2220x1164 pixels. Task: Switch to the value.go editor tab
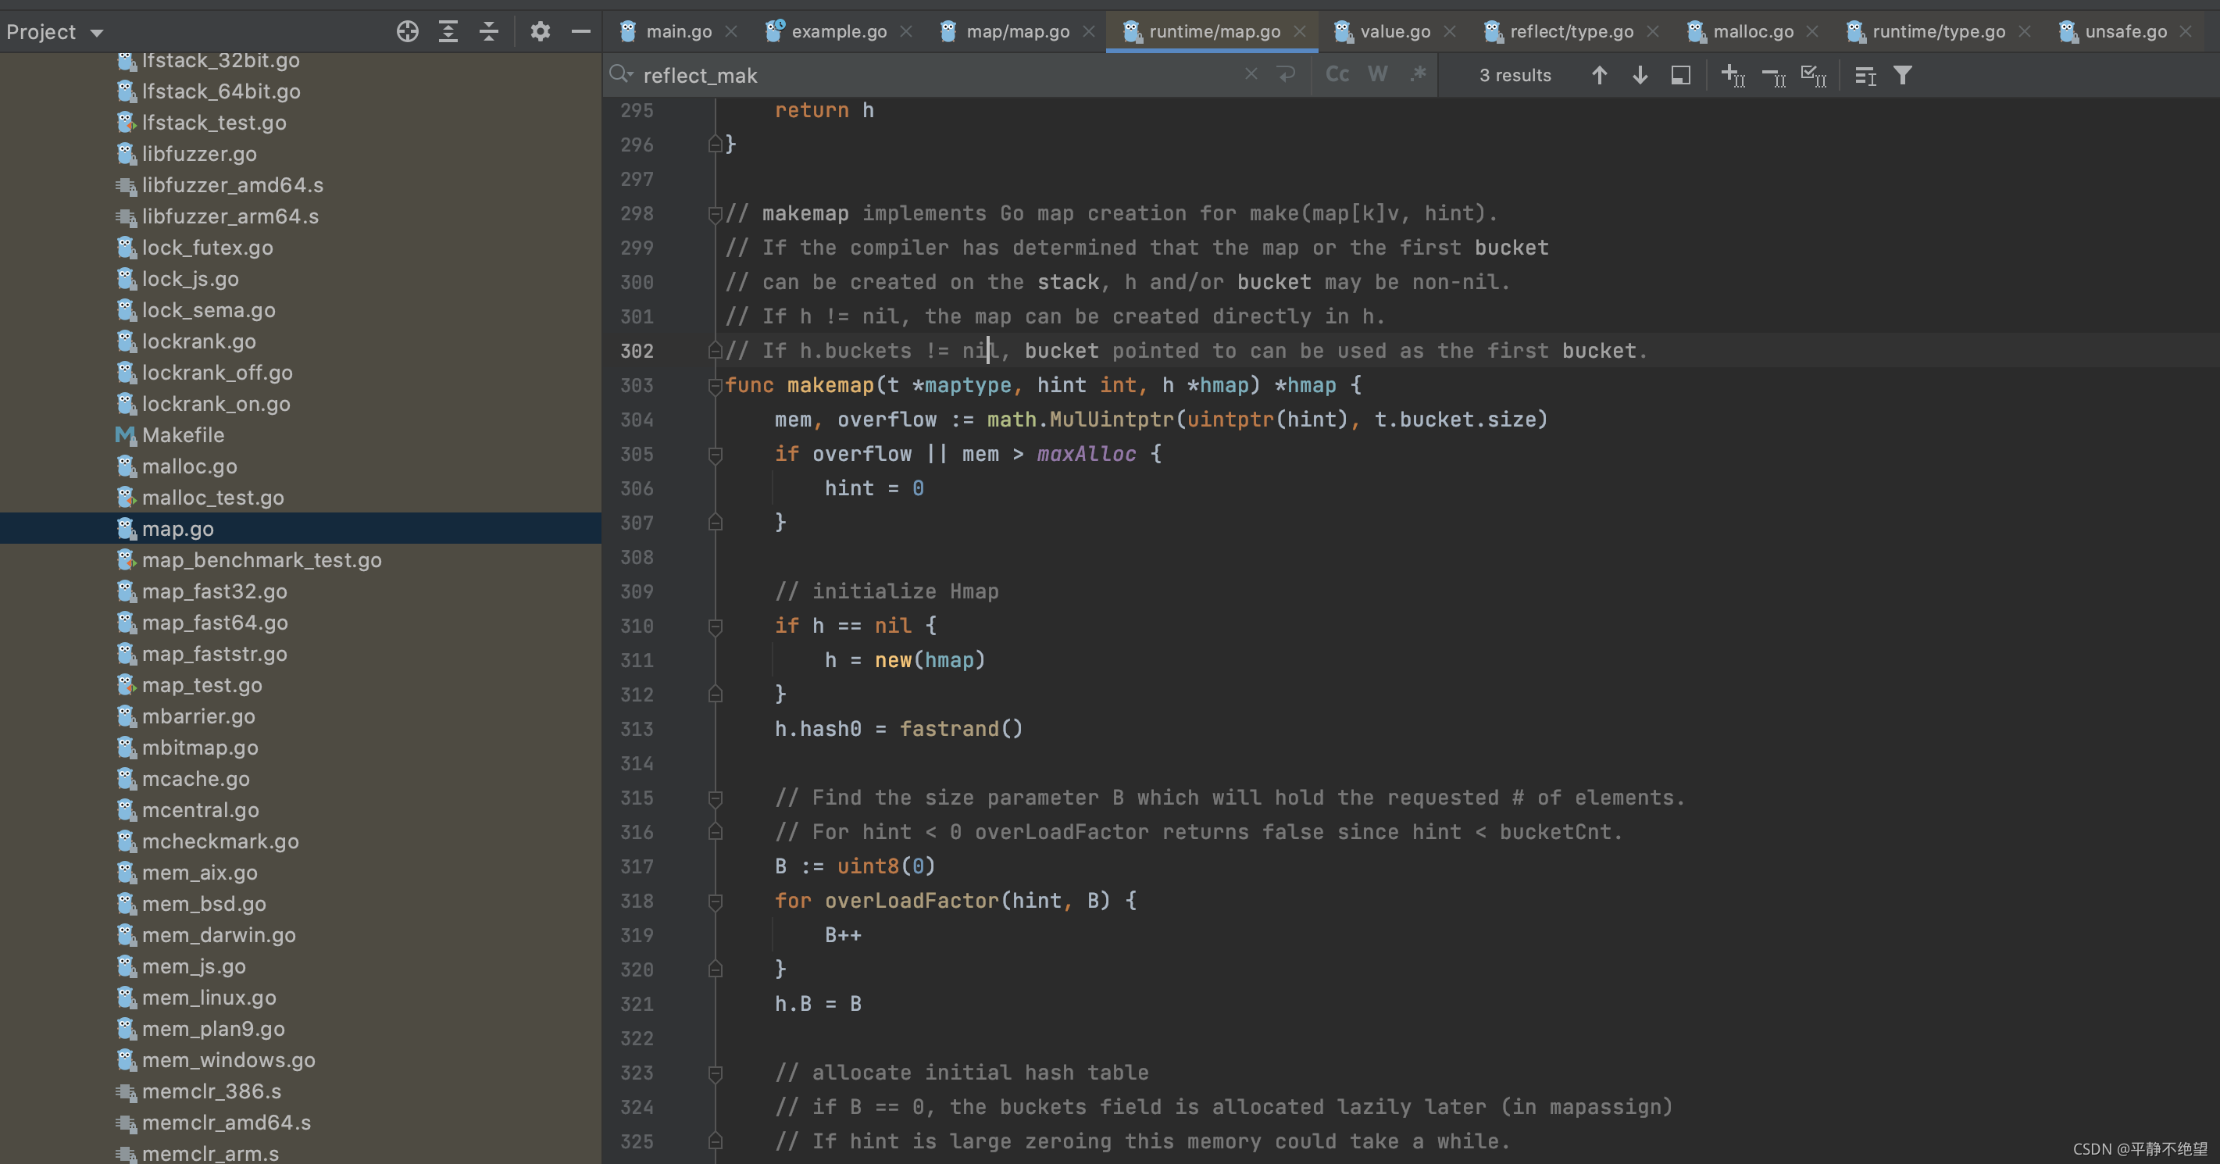tap(1390, 31)
